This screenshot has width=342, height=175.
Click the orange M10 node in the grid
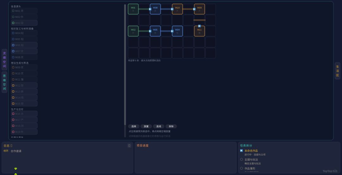pos(177,9)
